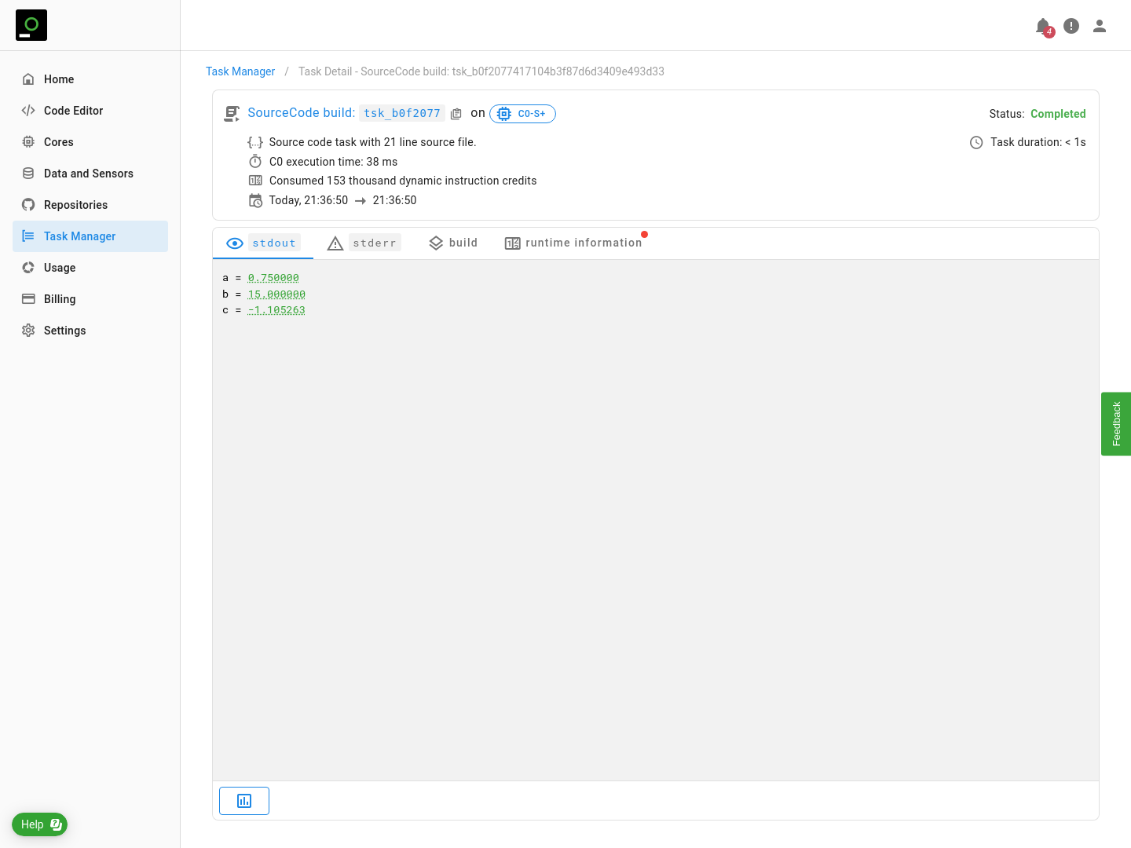The width and height of the screenshot is (1131, 848).
Task: Click the chart button below output
Action: [244, 801]
